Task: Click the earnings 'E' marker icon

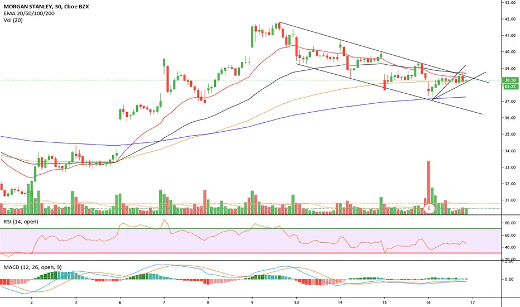Action: pos(429,208)
